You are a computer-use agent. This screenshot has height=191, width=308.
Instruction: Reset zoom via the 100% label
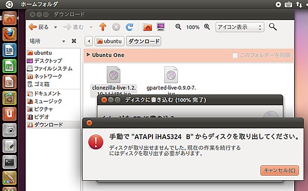point(192,27)
